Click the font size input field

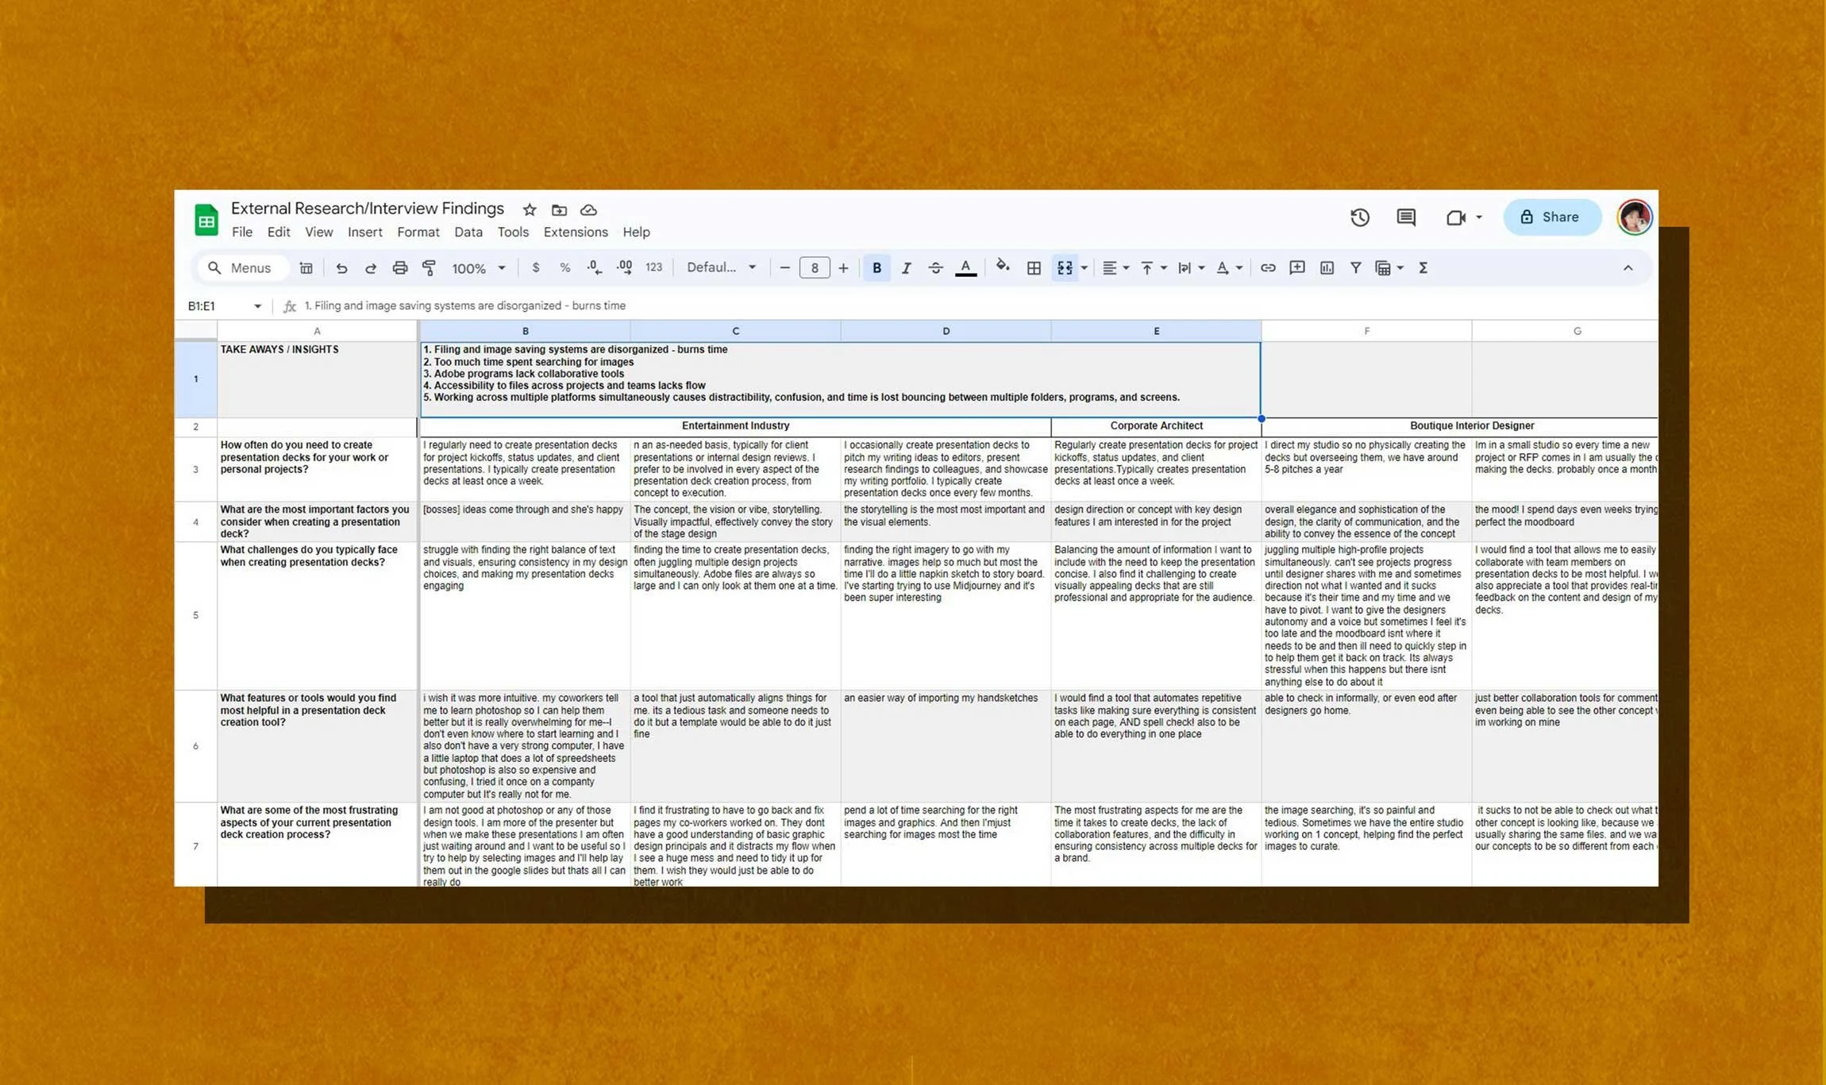click(x=814, y=268)
